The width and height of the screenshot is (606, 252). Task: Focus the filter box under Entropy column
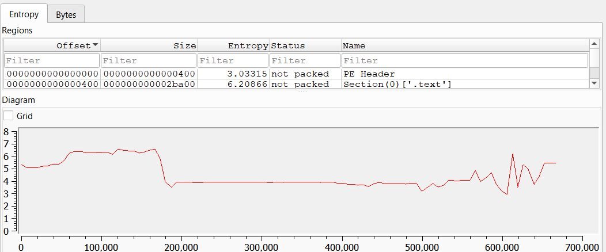[x=233, y=60]
